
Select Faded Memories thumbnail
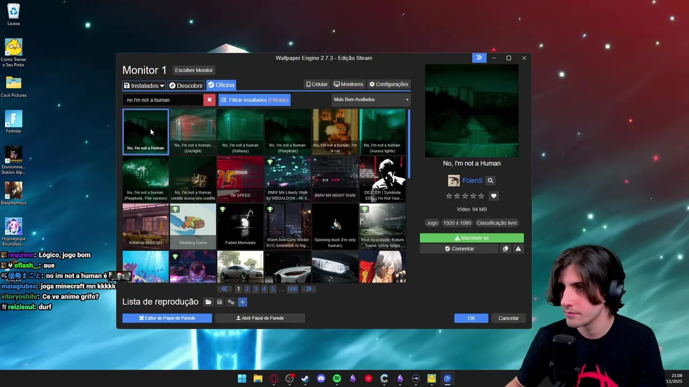point(240,226)
